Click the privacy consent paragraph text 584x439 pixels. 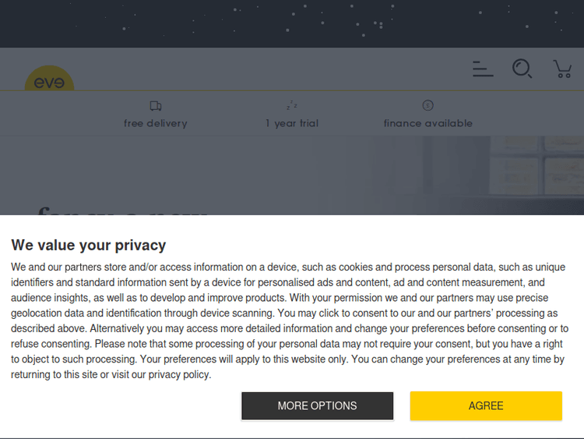288,313
